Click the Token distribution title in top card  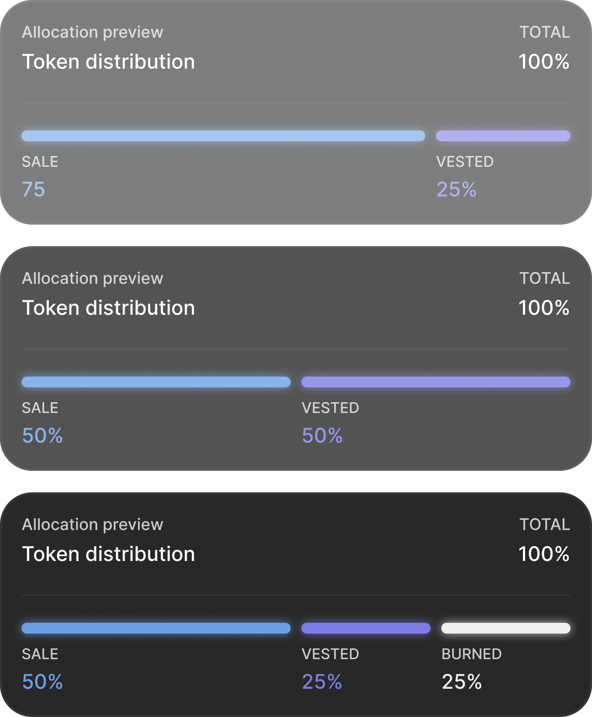[109, 62]
